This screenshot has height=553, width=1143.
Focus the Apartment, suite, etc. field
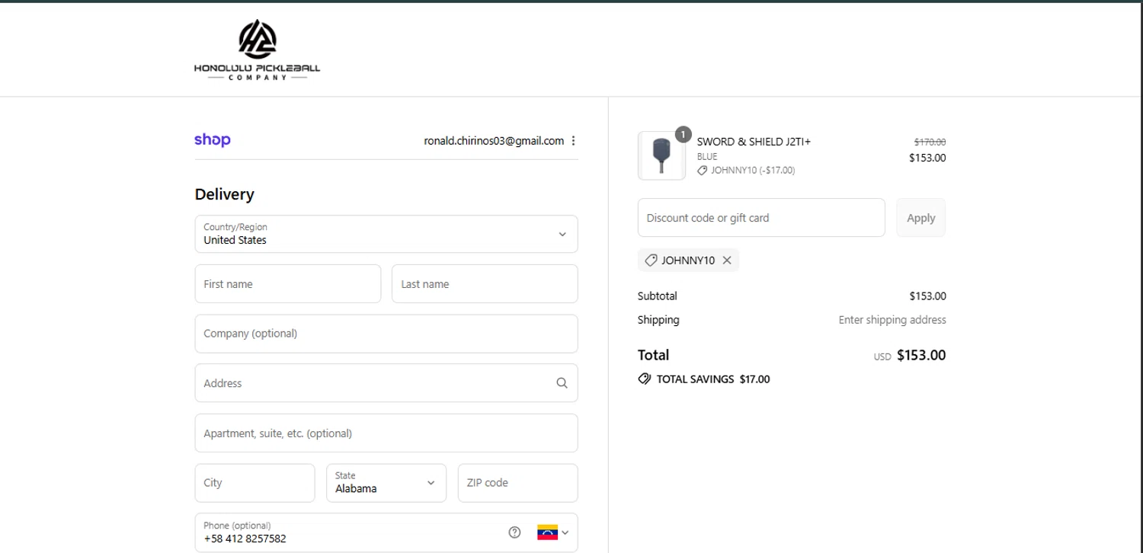pyautogui.click(x=386, y=433)
